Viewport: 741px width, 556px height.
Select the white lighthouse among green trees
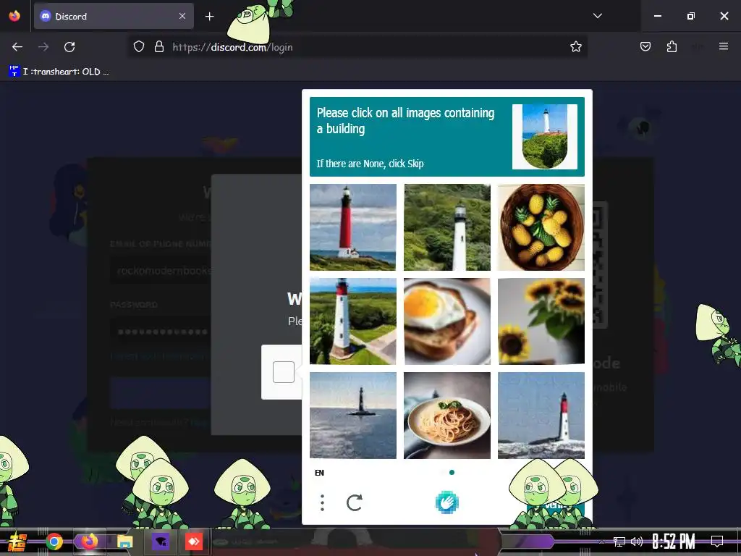(447, 227)
